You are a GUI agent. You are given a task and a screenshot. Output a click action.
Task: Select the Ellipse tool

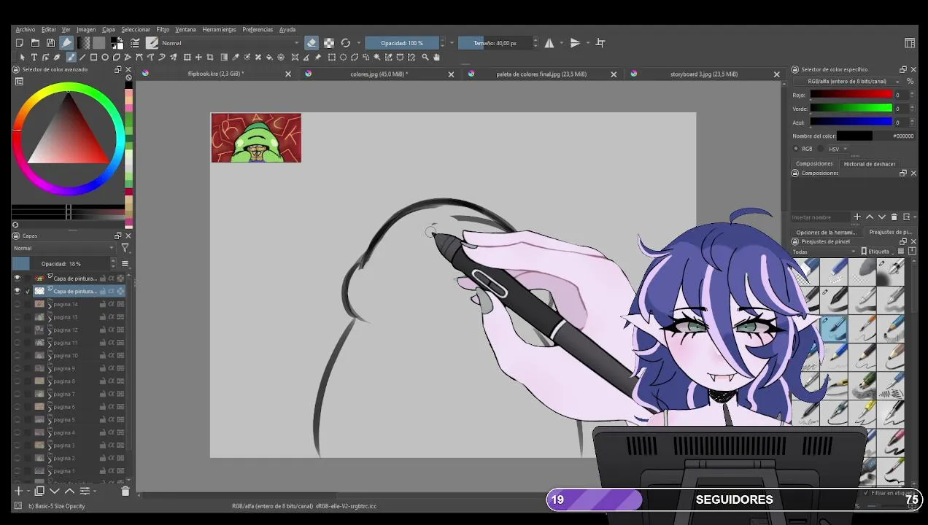(x=105, y=57)
